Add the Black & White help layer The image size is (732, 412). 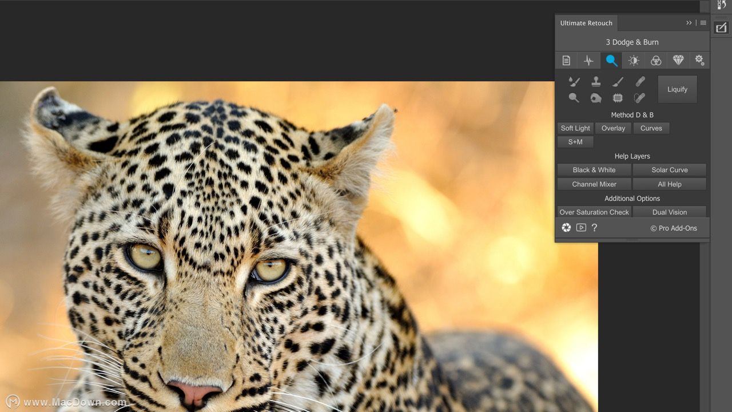point(594,170)
